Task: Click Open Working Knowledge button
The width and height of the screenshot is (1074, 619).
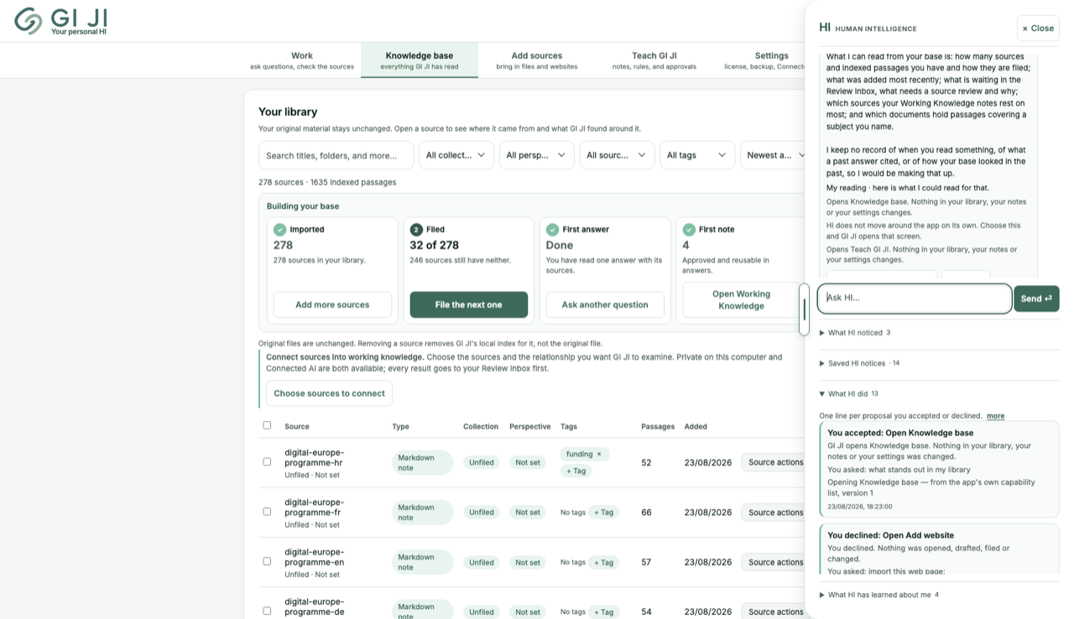Action: (x=741, y=299)
